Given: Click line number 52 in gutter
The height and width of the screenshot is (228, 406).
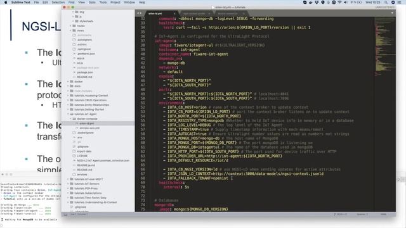Looking at the screenshot, I should tap(143, 107).
